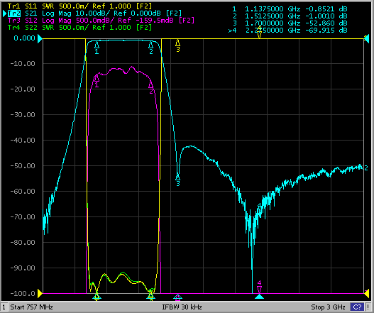Viewport: 374px width, 313px height.
Task: Select the Tr1 S11 SWR trace label
Action: pyautogui.click(x=79, y=6)
